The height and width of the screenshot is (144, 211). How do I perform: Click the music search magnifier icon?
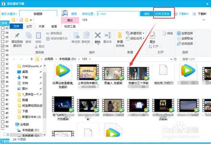64,13
